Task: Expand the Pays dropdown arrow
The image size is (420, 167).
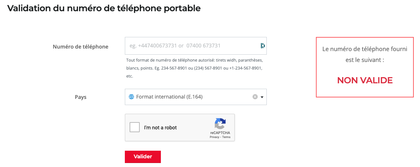Action: pos(262,97)
